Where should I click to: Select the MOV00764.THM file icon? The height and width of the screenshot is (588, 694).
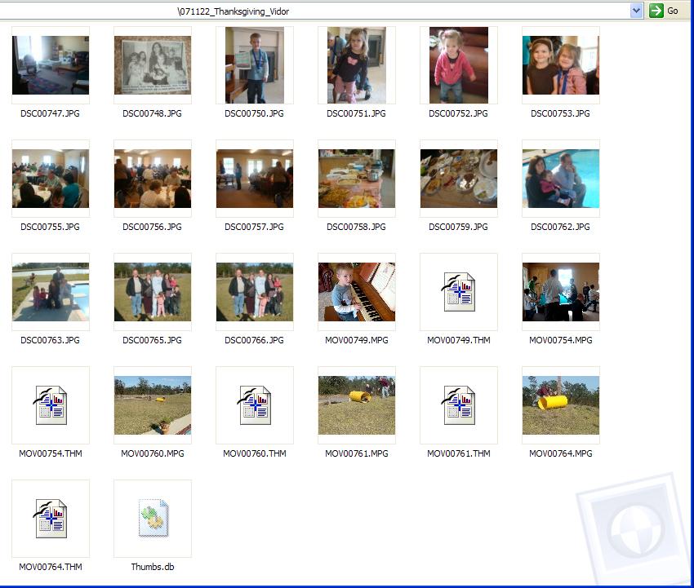pyautogui.click(x=51, y=518)
